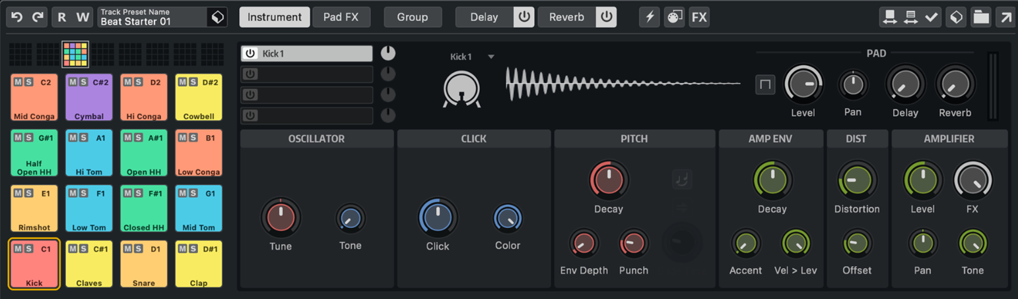Enable Read automation (R)
Viewport: 1018px width, 299px height.
click(x=62, y=17)
